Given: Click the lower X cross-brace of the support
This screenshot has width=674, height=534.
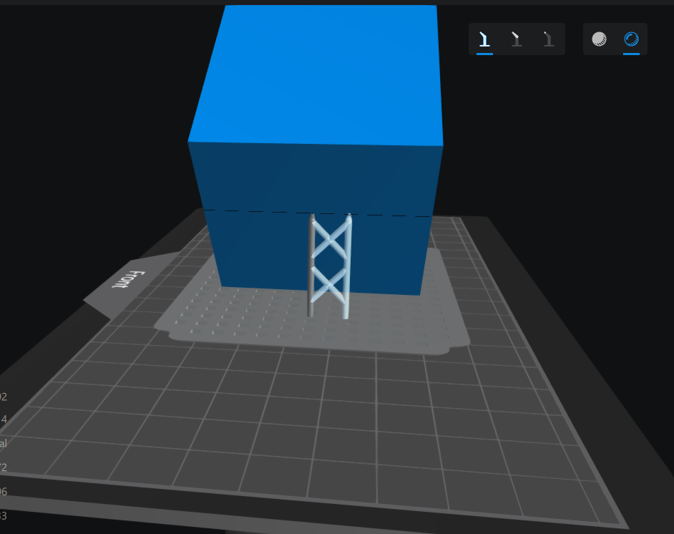Looking at the screenshot, I should [330, 281].
